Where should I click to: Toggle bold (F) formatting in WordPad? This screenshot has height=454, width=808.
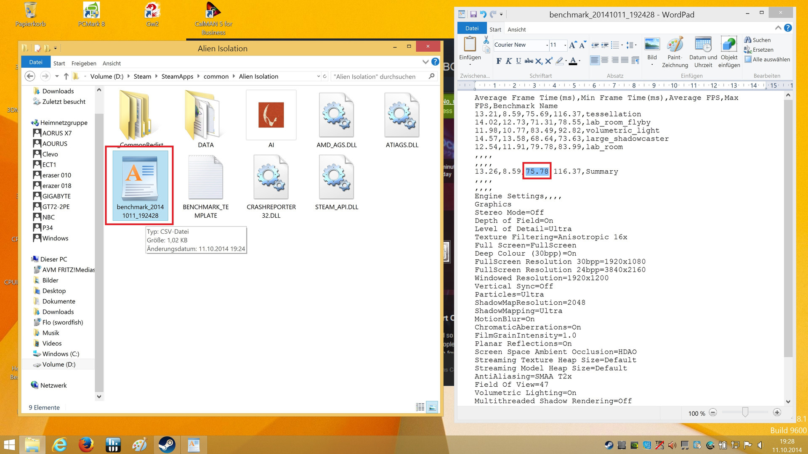point(499,61)
